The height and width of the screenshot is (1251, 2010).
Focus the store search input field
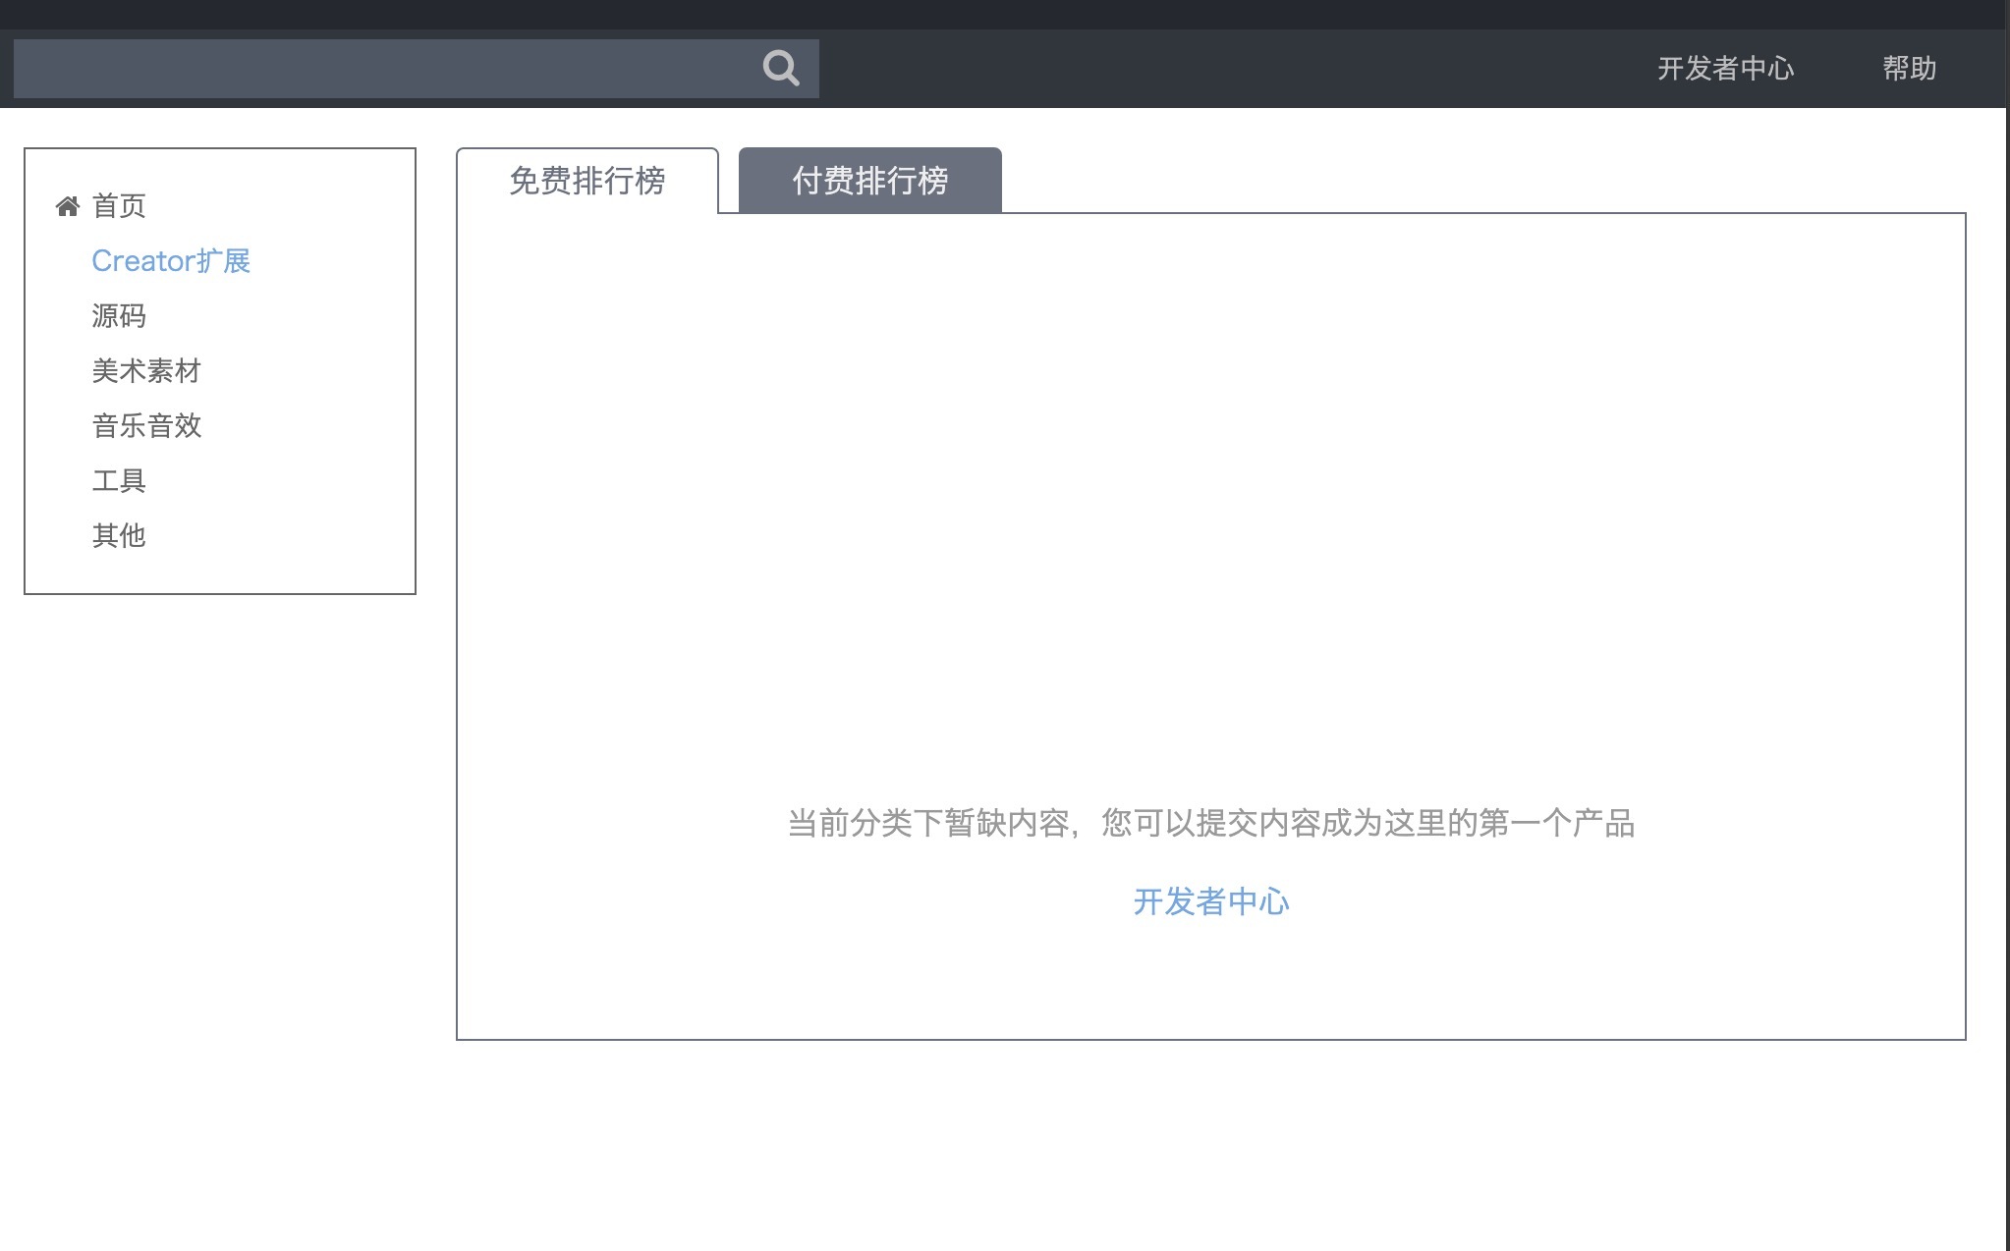click(x=383, y=69)
